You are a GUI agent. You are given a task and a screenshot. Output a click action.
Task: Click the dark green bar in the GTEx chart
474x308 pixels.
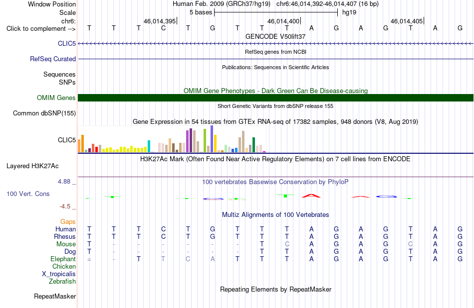(253, 145)
